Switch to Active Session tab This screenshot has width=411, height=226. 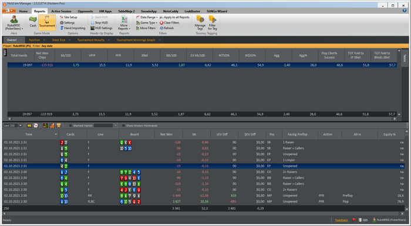click(x=61, y=11)
